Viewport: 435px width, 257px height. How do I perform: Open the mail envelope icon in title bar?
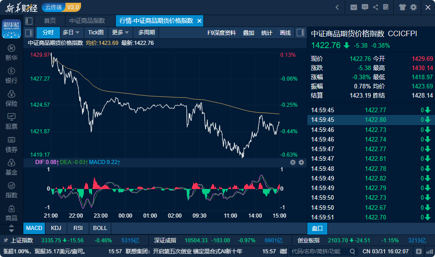click(x=353, y=7)
